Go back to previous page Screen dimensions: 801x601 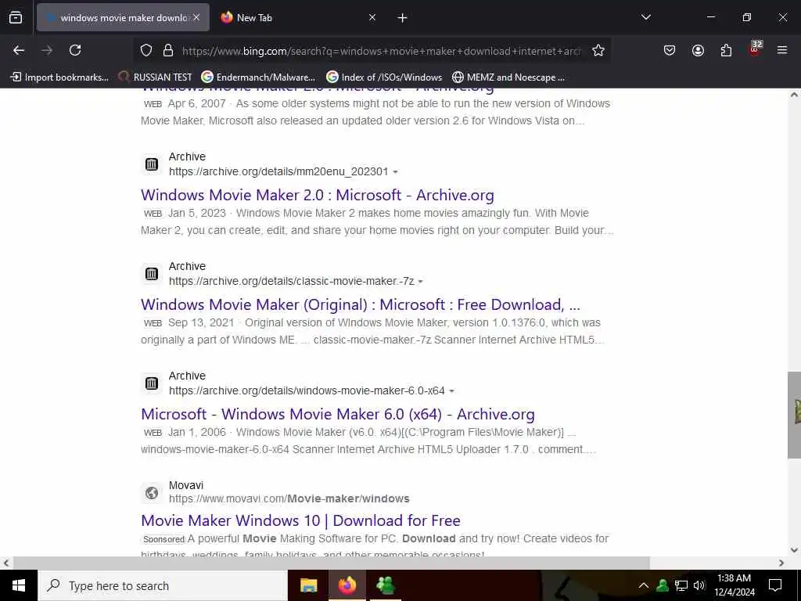coord(19,50)
